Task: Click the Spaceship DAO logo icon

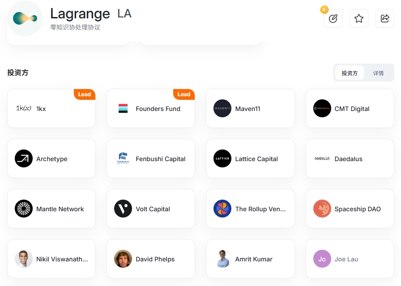Action: point(322,209)
